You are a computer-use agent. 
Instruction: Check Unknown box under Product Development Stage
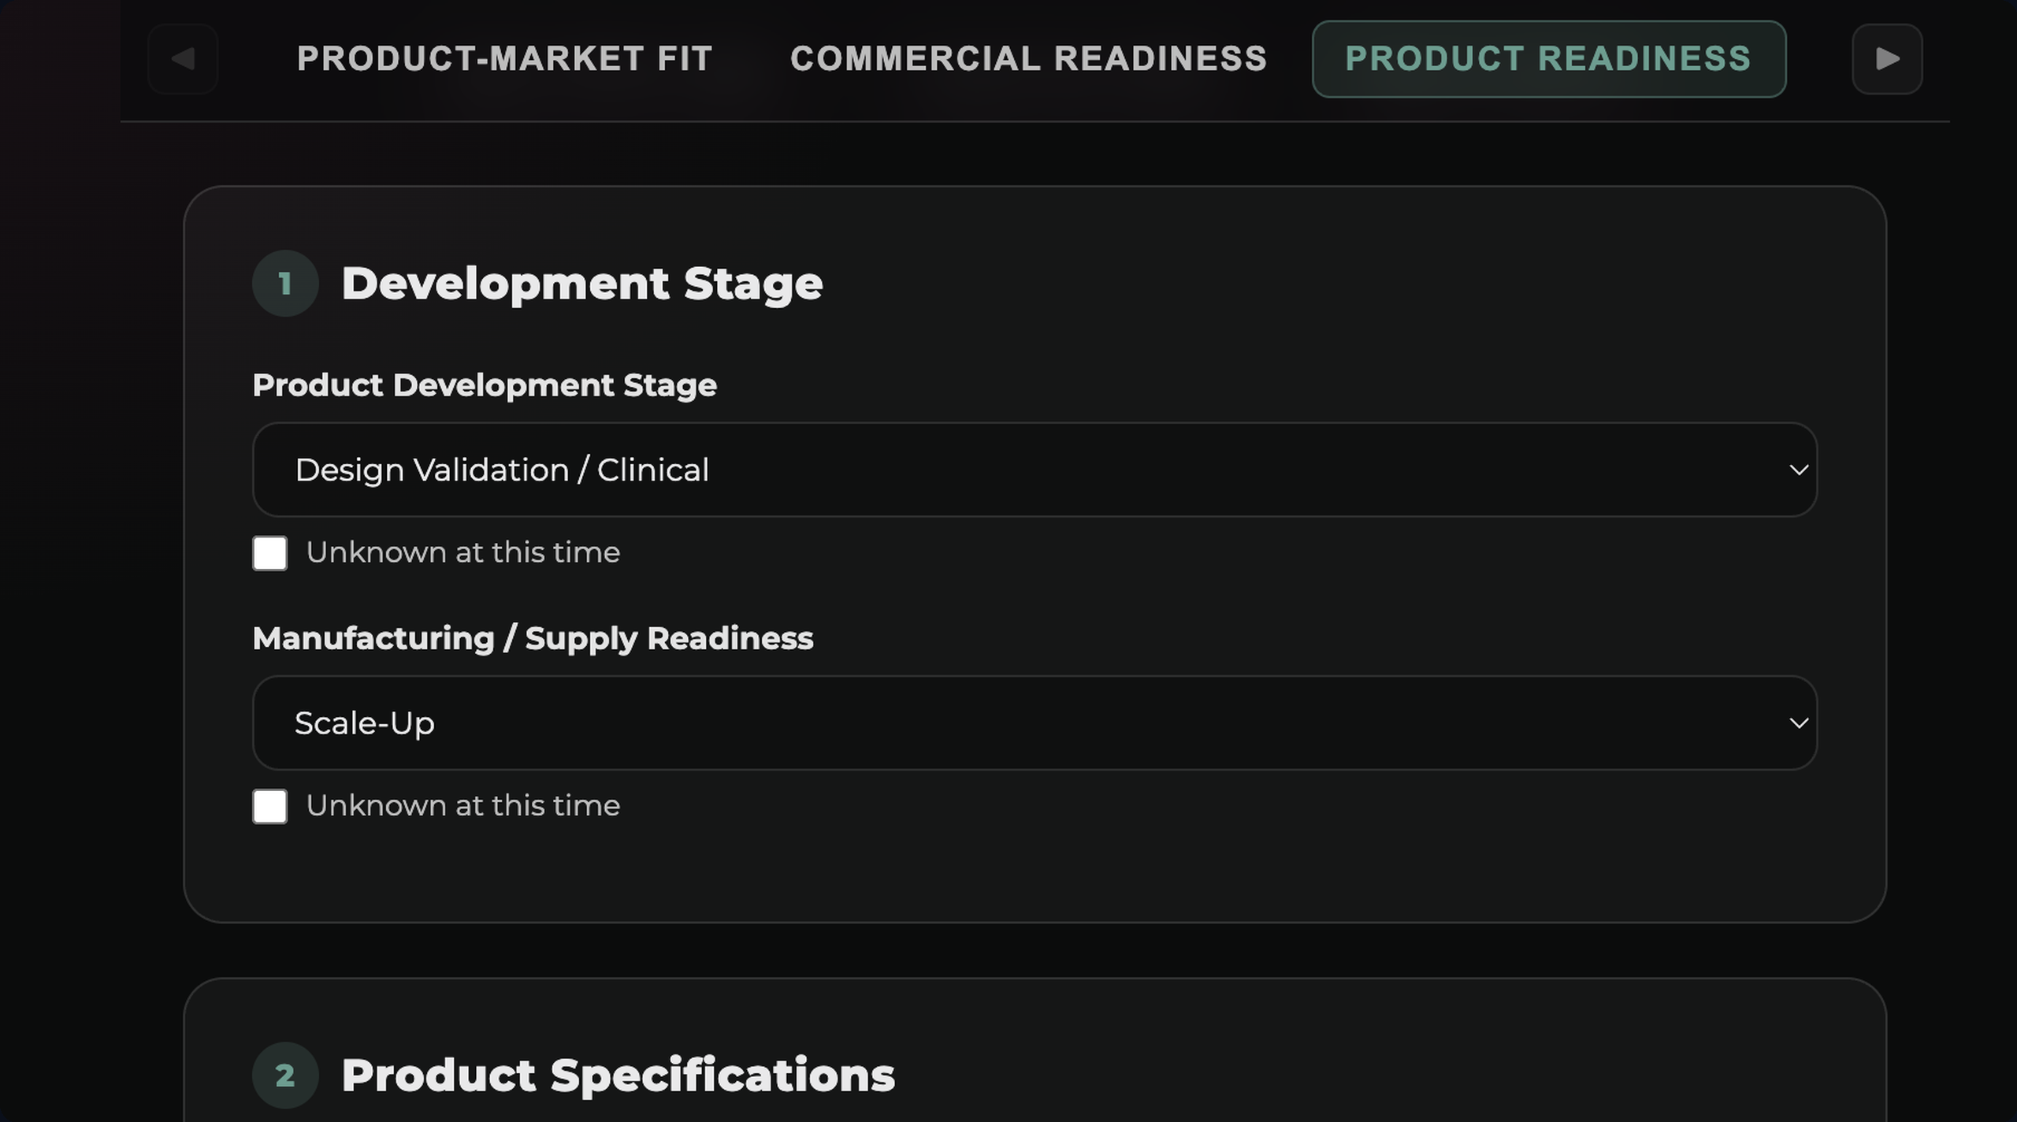(270, 553)
